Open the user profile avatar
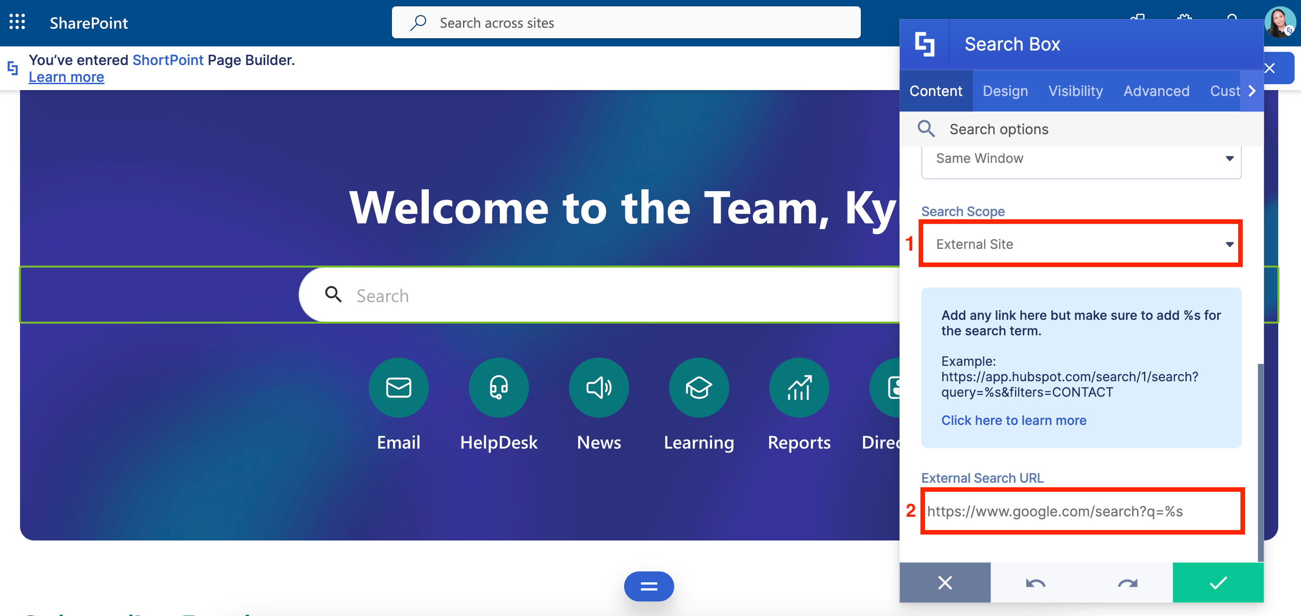The image size is (1301, 616). [1280, 22]
